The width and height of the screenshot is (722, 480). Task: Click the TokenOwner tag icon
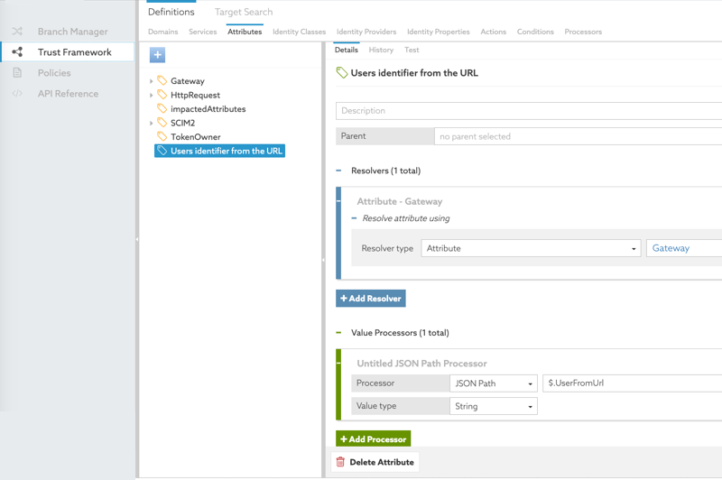tap(162, 136)
